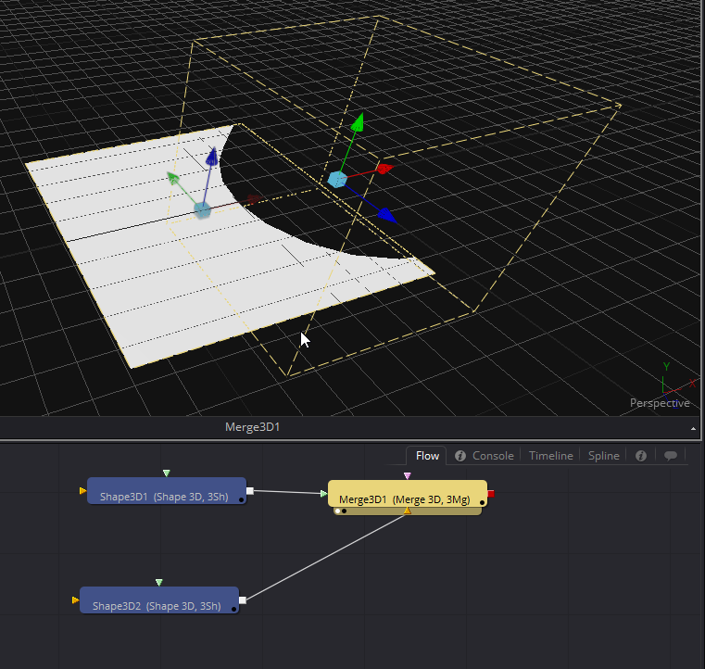Screen dimensions: 705x669
Task: Click the faded center handle of shape gizmo
Action: click(x=202, y=210)
